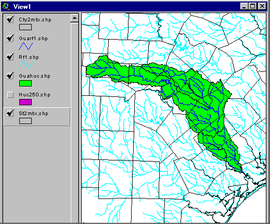This screenshot has width=270, height=224.
Task: Click the legend scrollbar up arrow
Action: (x=74, y=18)
